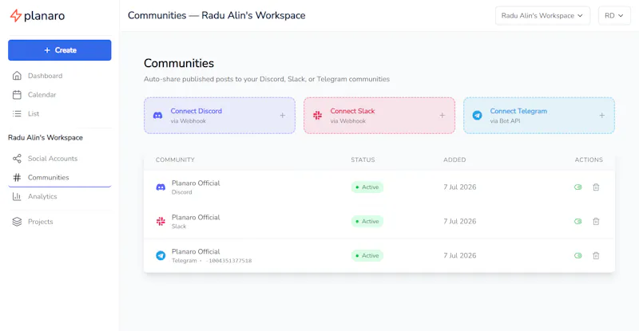Toggle the Telegram community active switch
The image size is (639, 331).
click(x=577, y=256)
